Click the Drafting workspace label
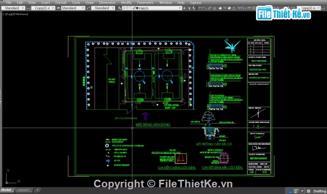Viewport: 327px width, 194px height. (x=319, y=191)
